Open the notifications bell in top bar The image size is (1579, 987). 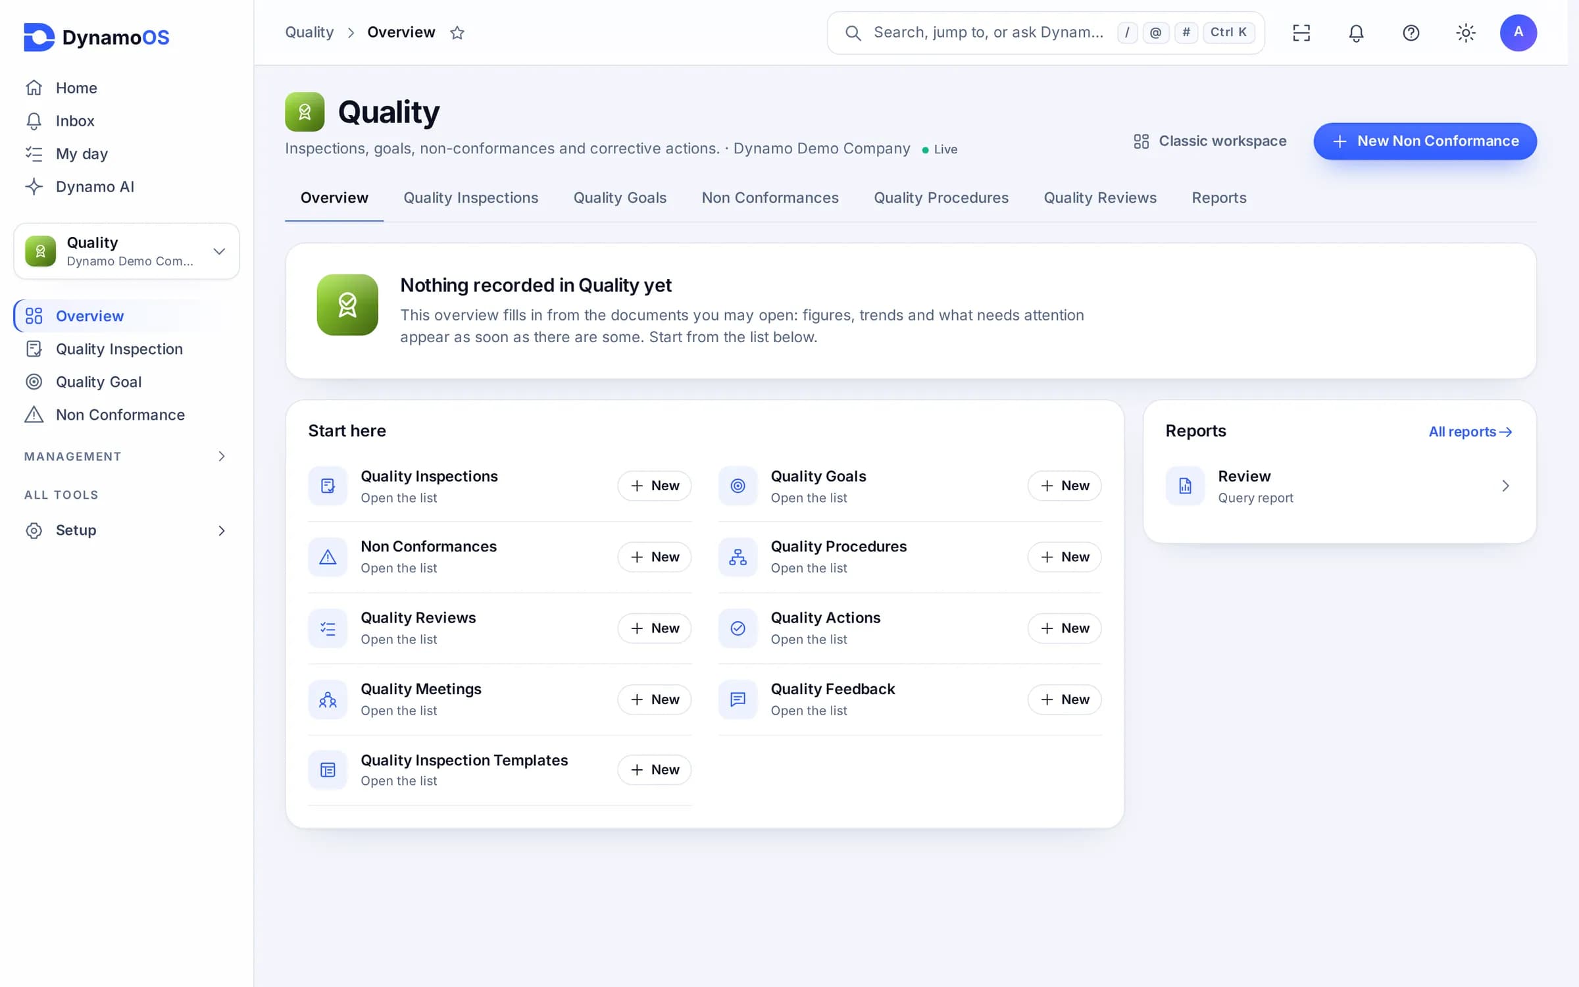1356,33
